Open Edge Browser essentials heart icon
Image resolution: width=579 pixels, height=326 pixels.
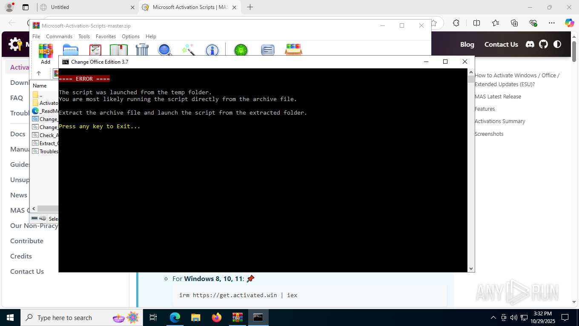pyautogui.click(x=533, y=23)
